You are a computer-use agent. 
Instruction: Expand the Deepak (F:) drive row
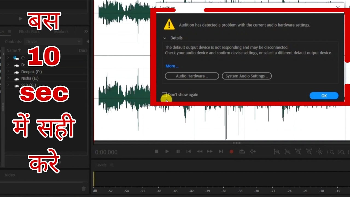[x=8, y=72]
